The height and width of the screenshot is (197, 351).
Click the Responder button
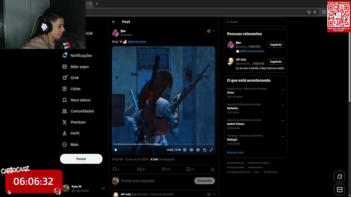point(205,181)
